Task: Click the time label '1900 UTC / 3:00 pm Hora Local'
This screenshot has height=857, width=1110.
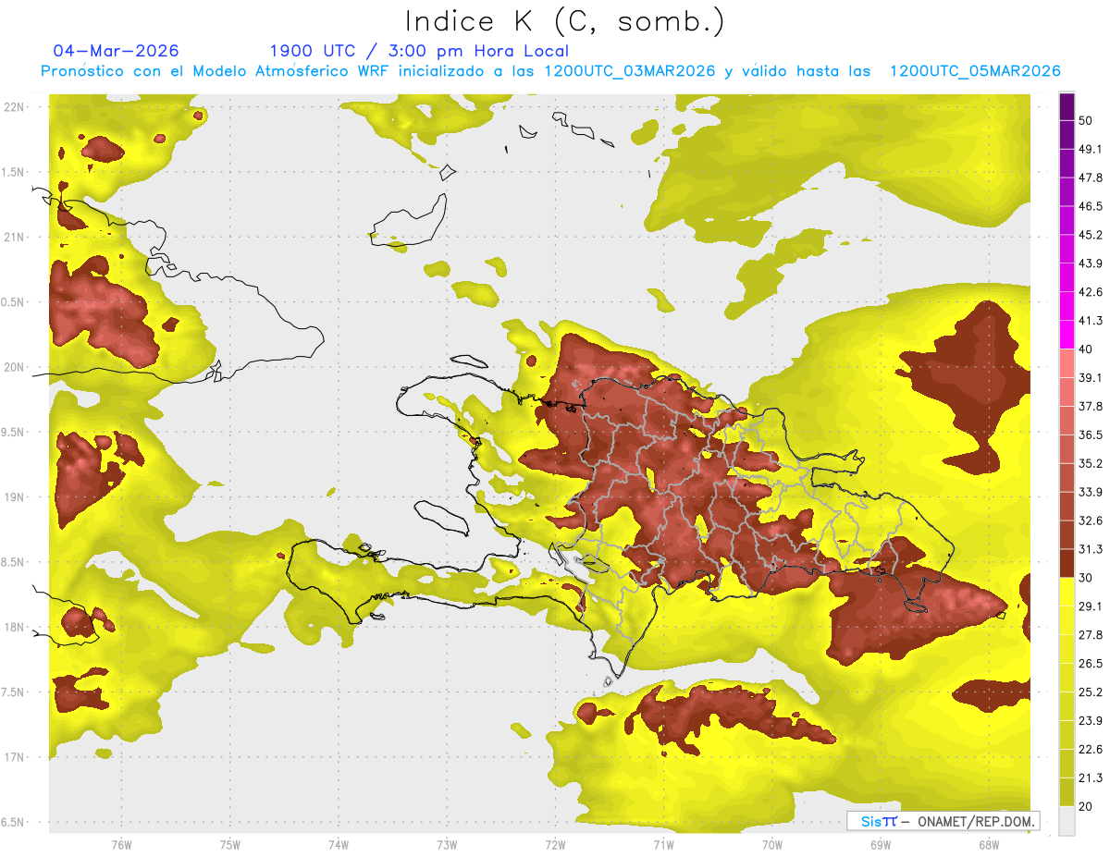Action: pos(419,51)
